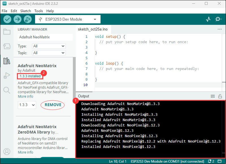This screenshot has height=164, width=226.
Task: Click the Verify sketch checkmark button
Action: (7, 19)
